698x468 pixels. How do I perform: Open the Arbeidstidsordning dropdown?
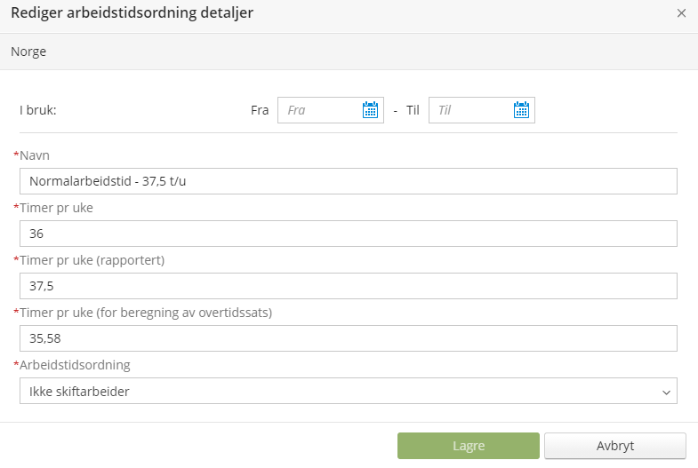pos(348,391)
